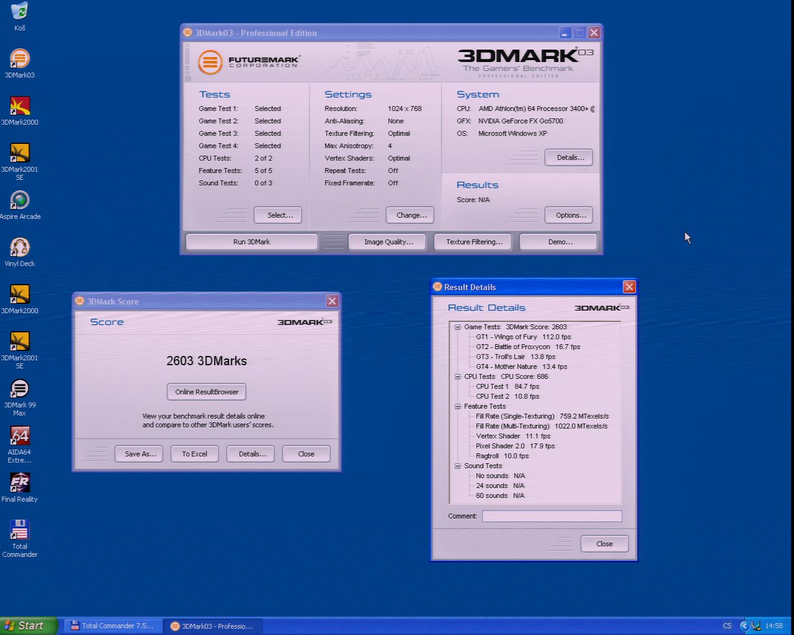Viewport: 794px width, 635px height.
Task: Export score To Excel
Action: [x=195, y=454]
